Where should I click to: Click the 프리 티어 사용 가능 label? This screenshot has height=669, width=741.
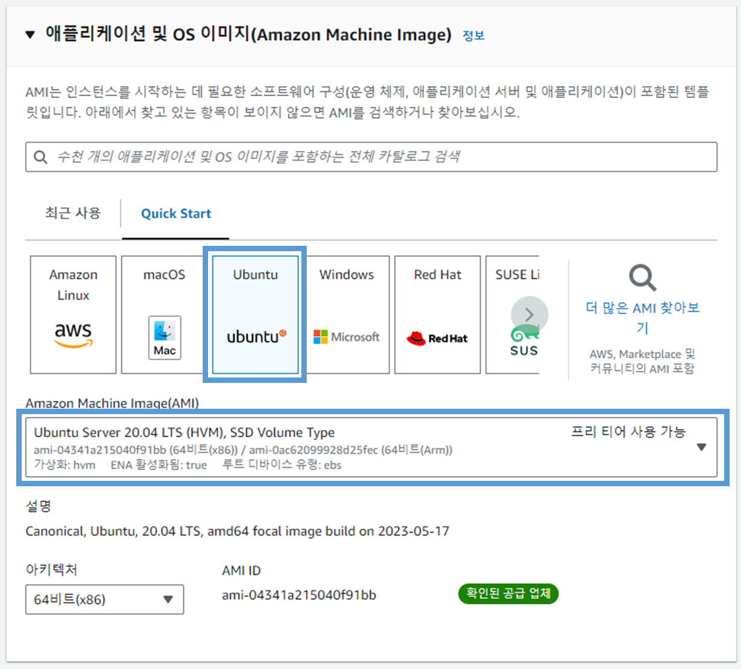point(629,432)
